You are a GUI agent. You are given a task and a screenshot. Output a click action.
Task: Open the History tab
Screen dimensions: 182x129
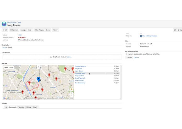29,107
